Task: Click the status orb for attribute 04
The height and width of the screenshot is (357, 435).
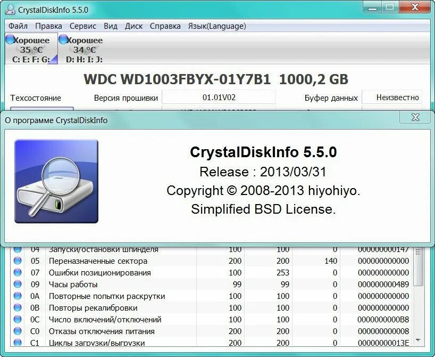Action: tap(18, 249)
